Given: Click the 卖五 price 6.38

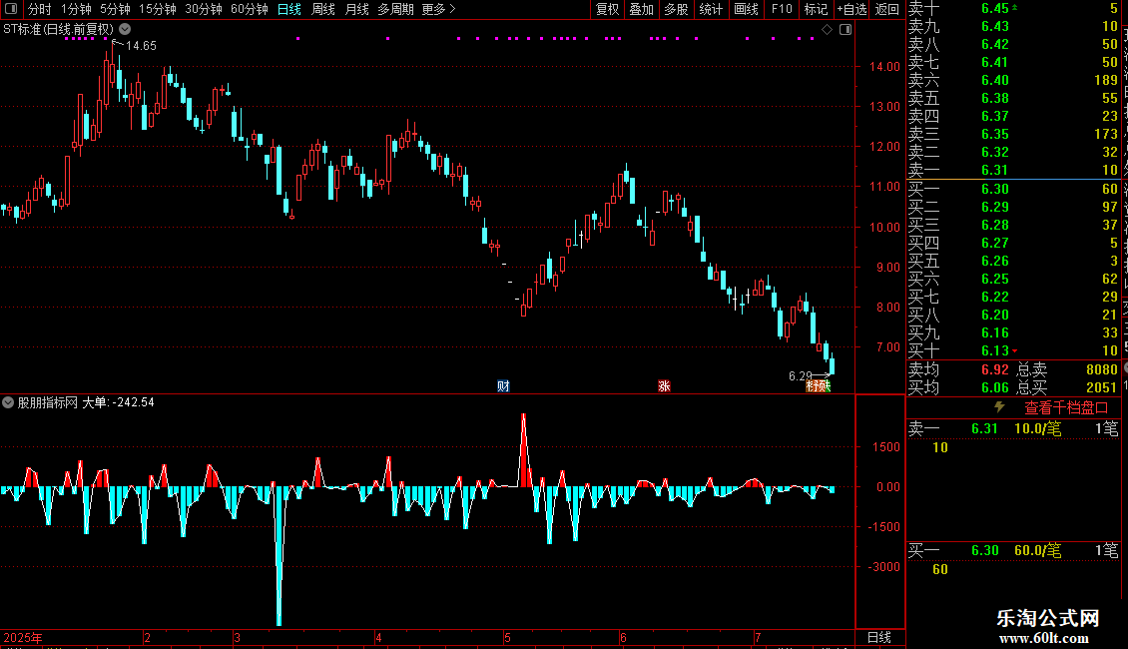Looking at the screenshot, I should tap(995, 98).
